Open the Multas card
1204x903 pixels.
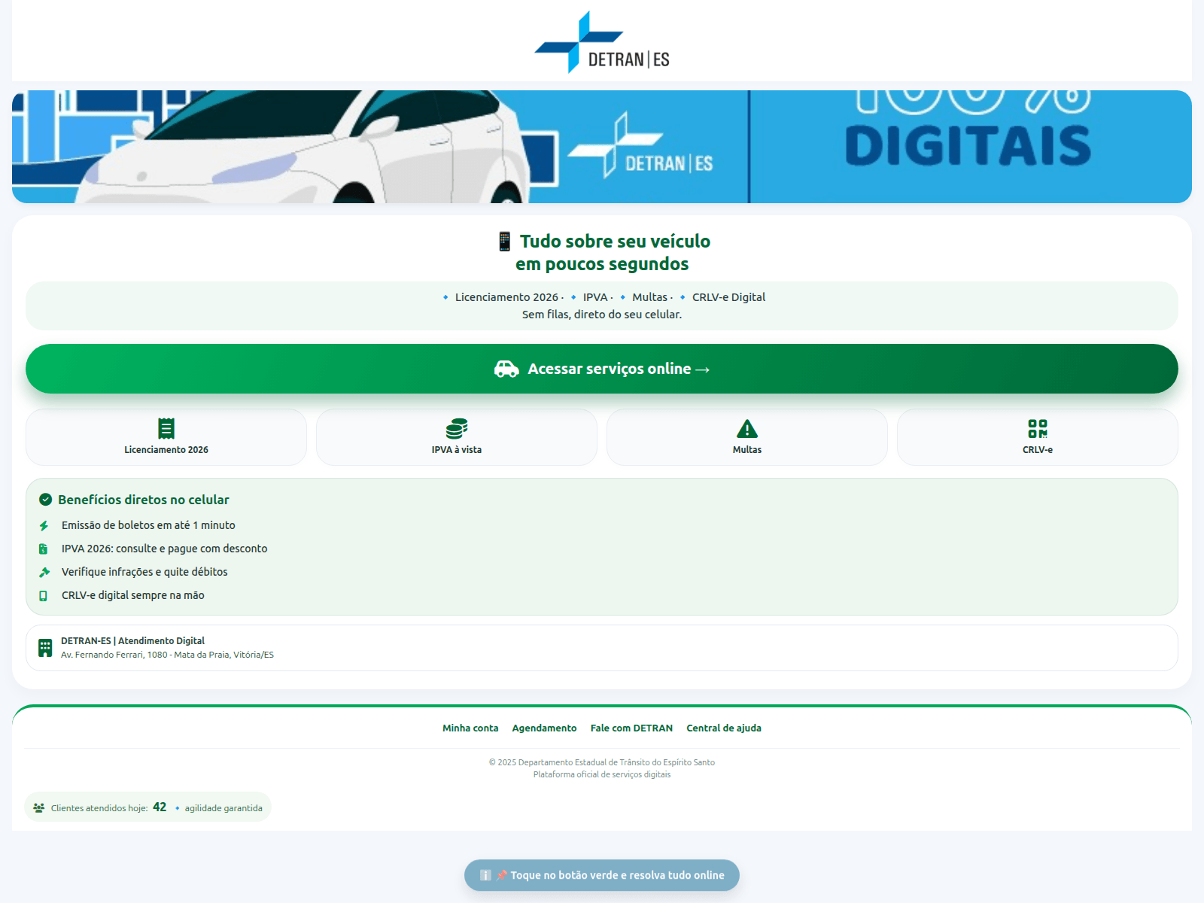pos(747,437)
